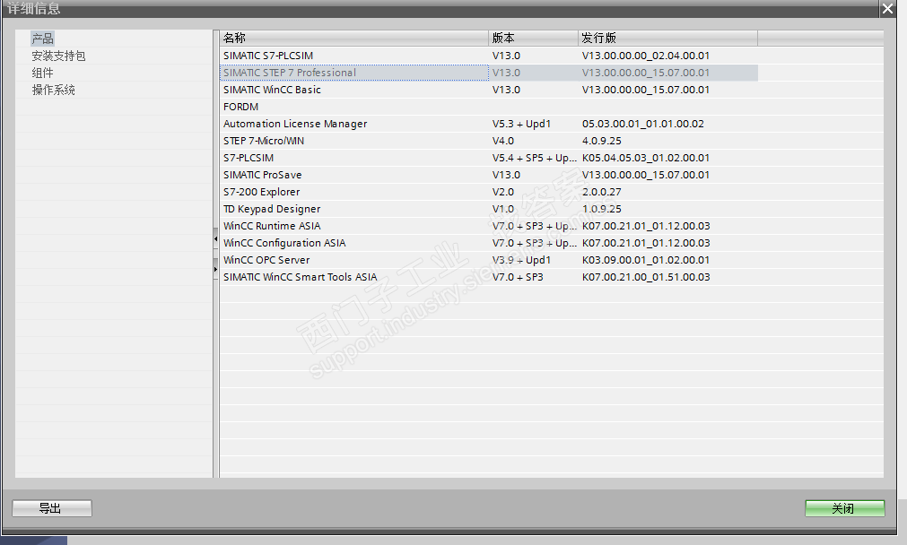The width and height of the screenshot is (907, 545).
Task: Click release 4.0.9.25 cell
Action: point(602,141)
